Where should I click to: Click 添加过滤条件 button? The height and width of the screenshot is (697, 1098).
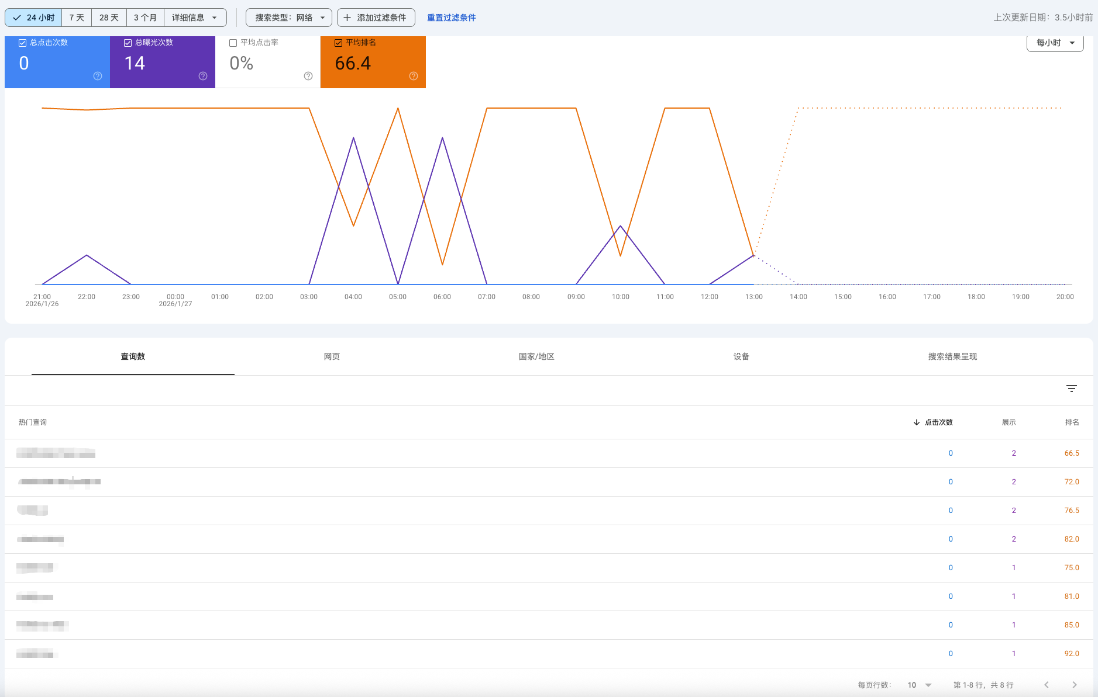coord(376,18)
